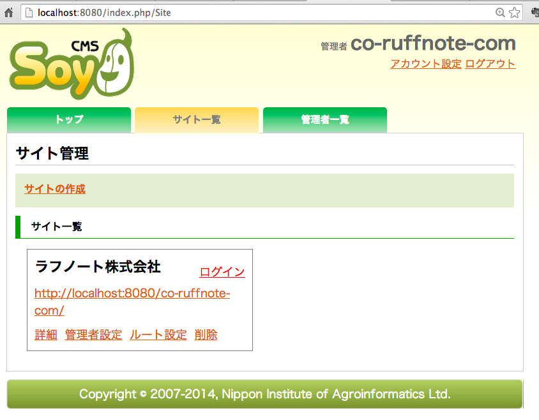The image size is (539, 420).
Task: Bookmark page with the star icon
Action: pos(514,13)
